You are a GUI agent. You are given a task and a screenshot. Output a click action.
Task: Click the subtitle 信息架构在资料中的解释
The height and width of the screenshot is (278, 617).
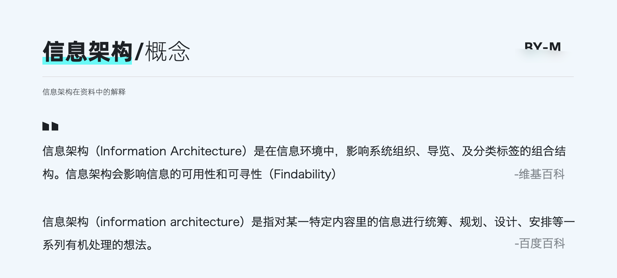(x=84, y=92)
